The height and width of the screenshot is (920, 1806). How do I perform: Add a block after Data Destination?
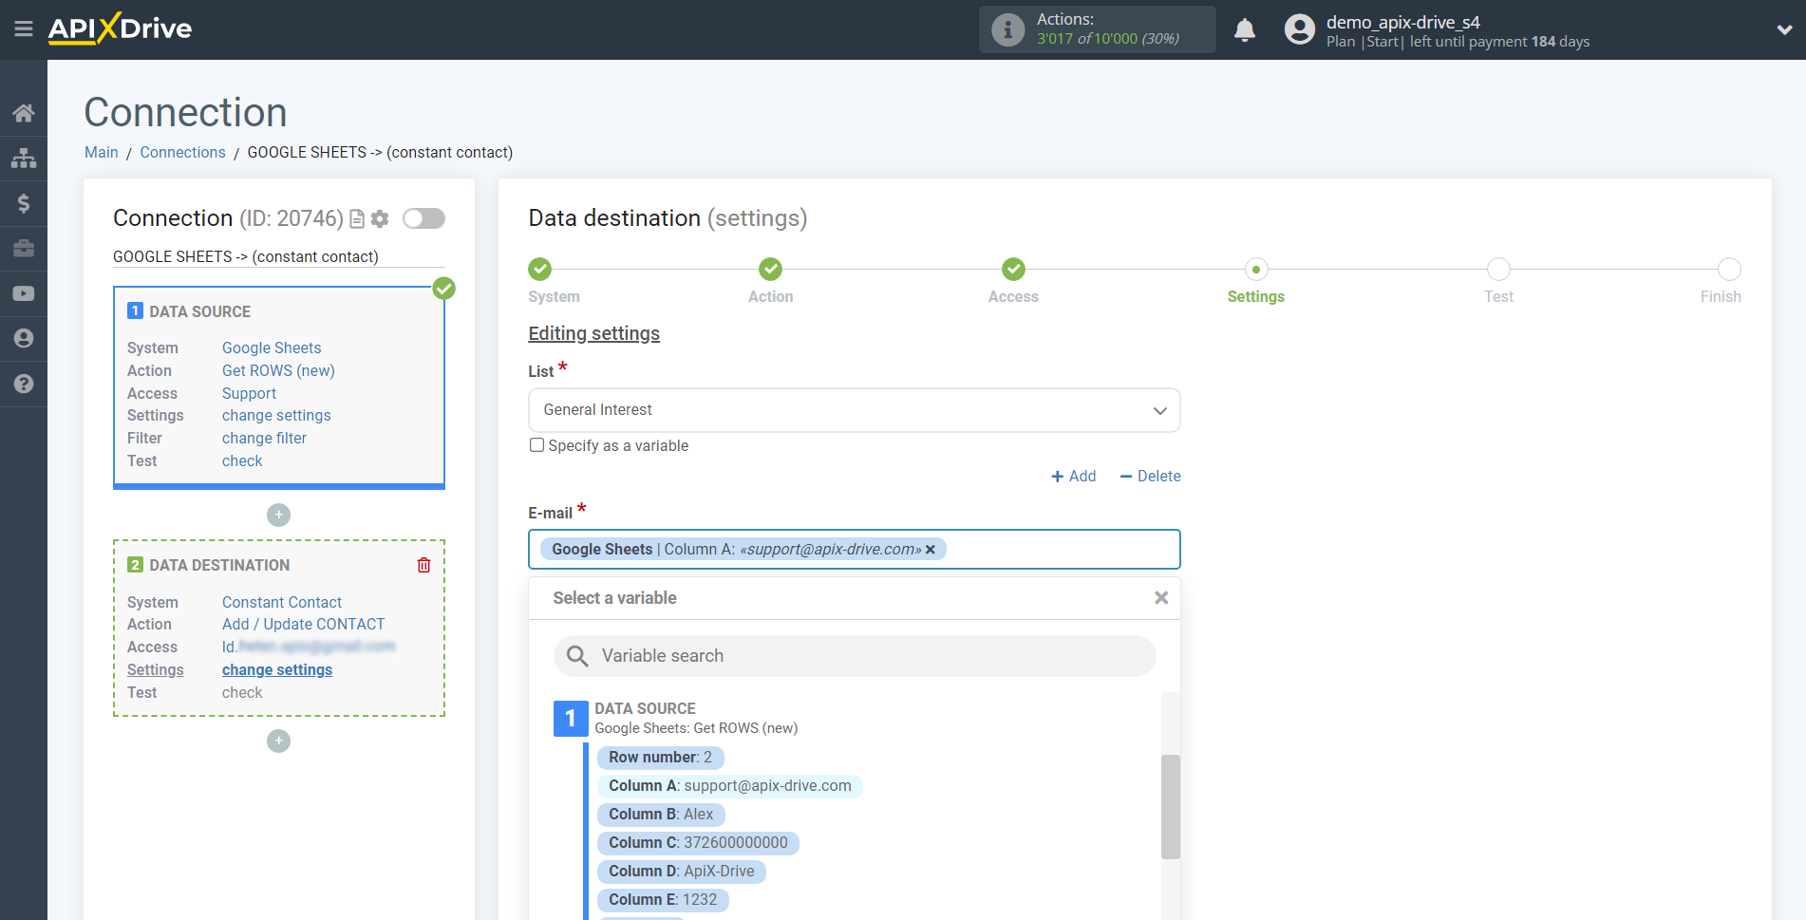point(278,741)
